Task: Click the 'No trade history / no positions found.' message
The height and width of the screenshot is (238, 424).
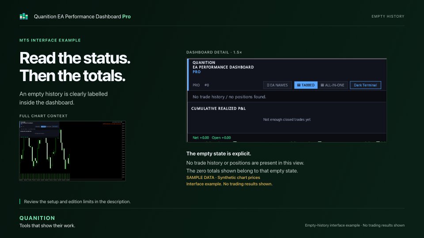Action: coord(229,97)
